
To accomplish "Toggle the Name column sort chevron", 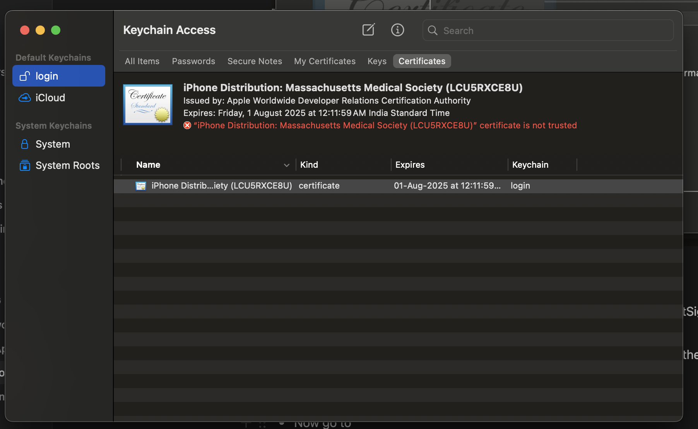I will pos(286,165).
